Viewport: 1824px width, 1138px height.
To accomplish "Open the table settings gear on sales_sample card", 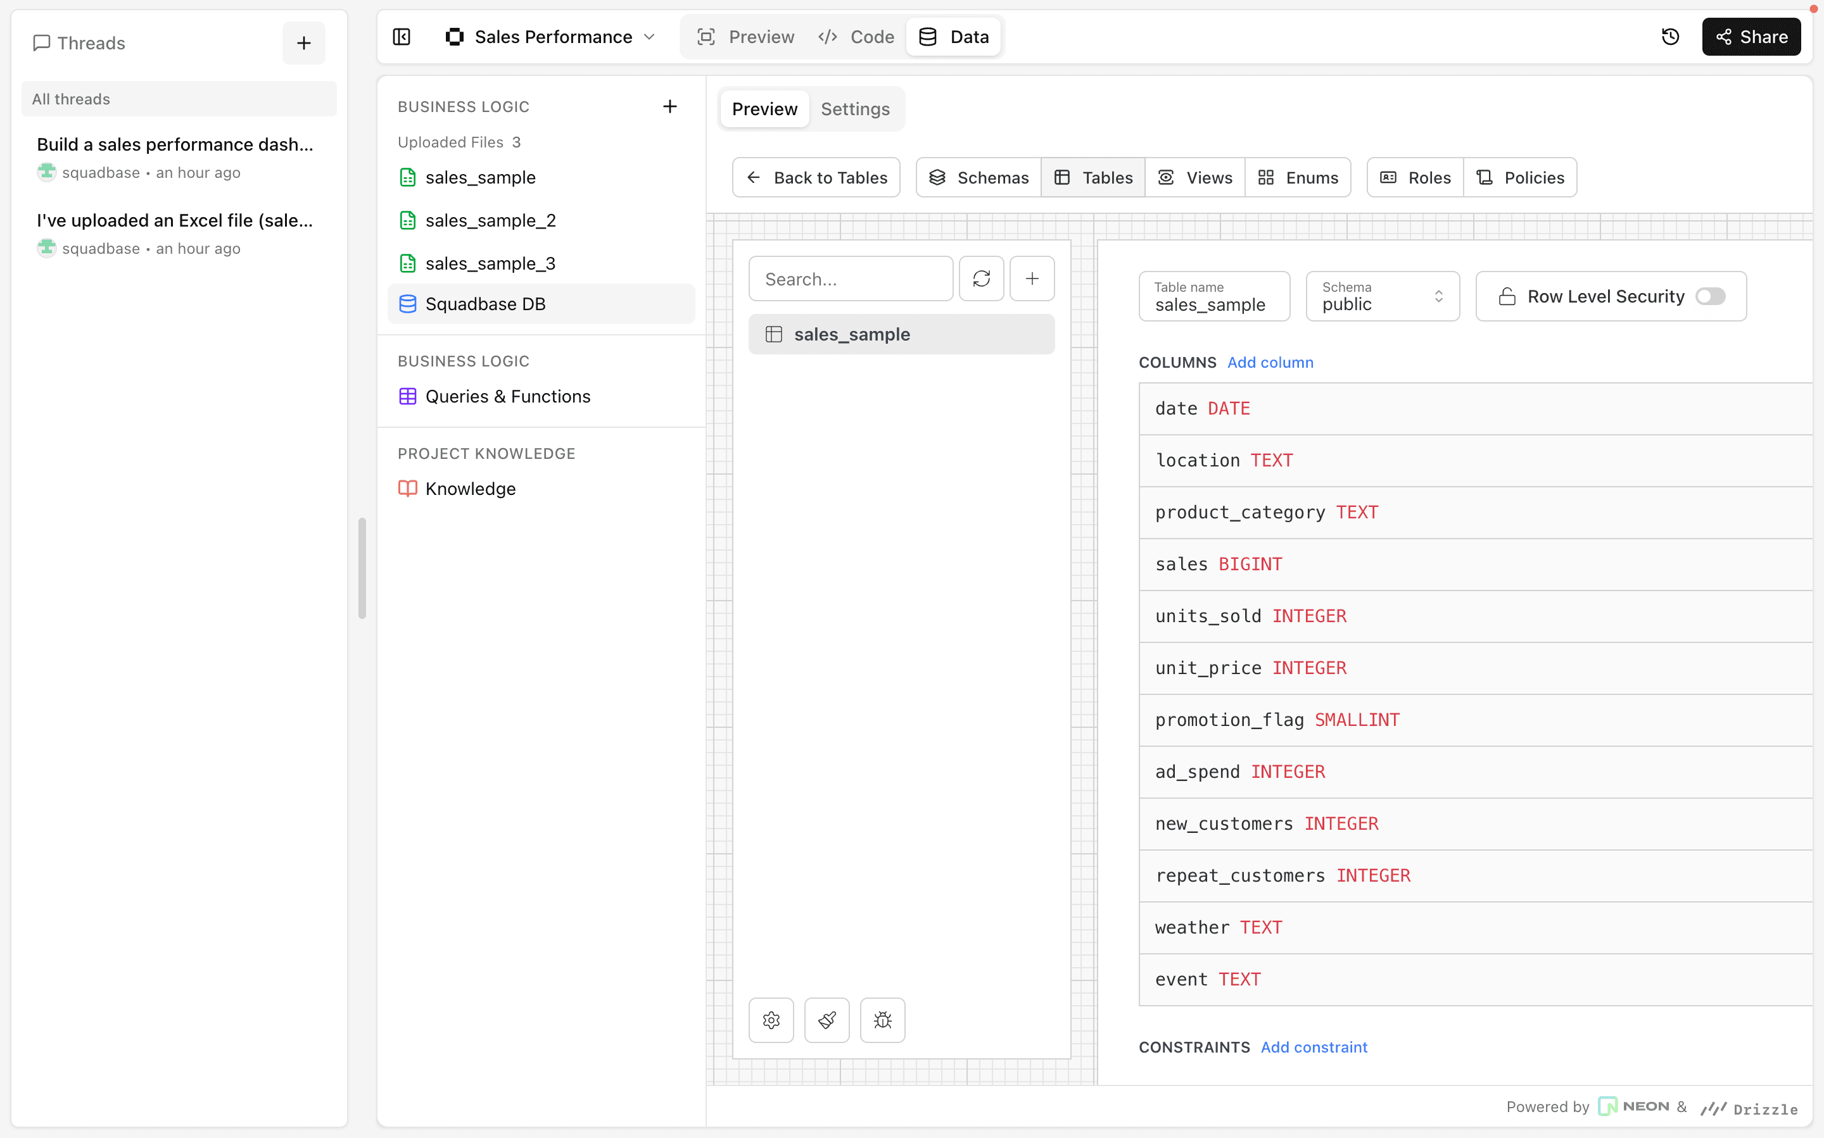I will click(770, 1020).
